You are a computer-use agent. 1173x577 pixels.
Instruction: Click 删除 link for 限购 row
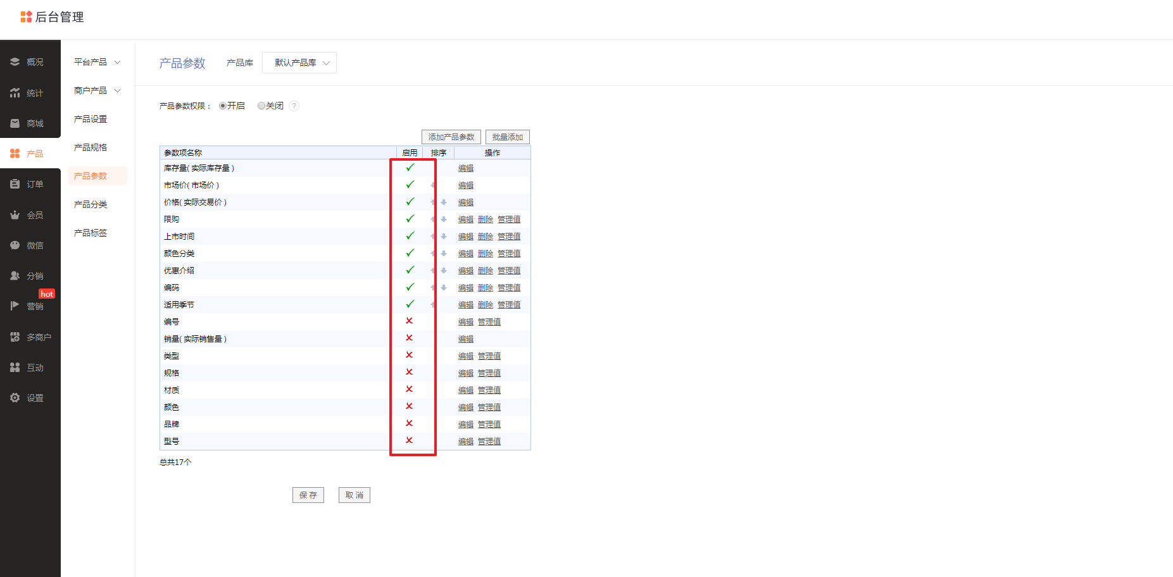click(486, 220)
